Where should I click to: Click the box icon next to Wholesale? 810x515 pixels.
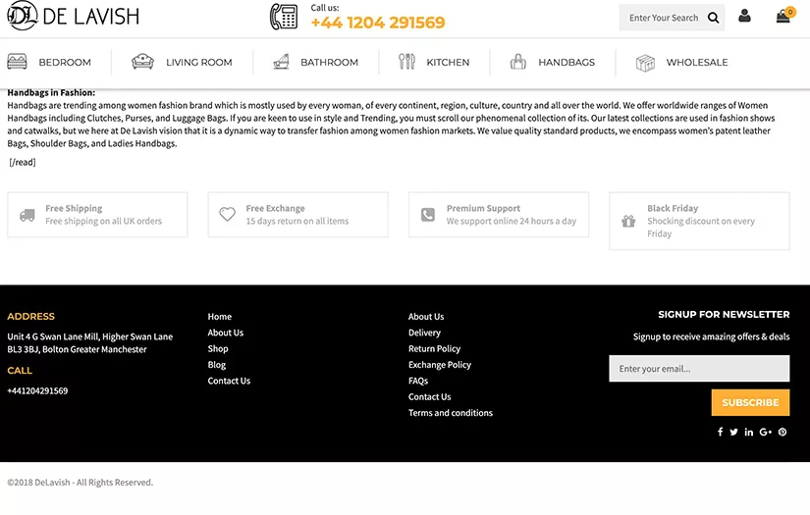point(645,63)
